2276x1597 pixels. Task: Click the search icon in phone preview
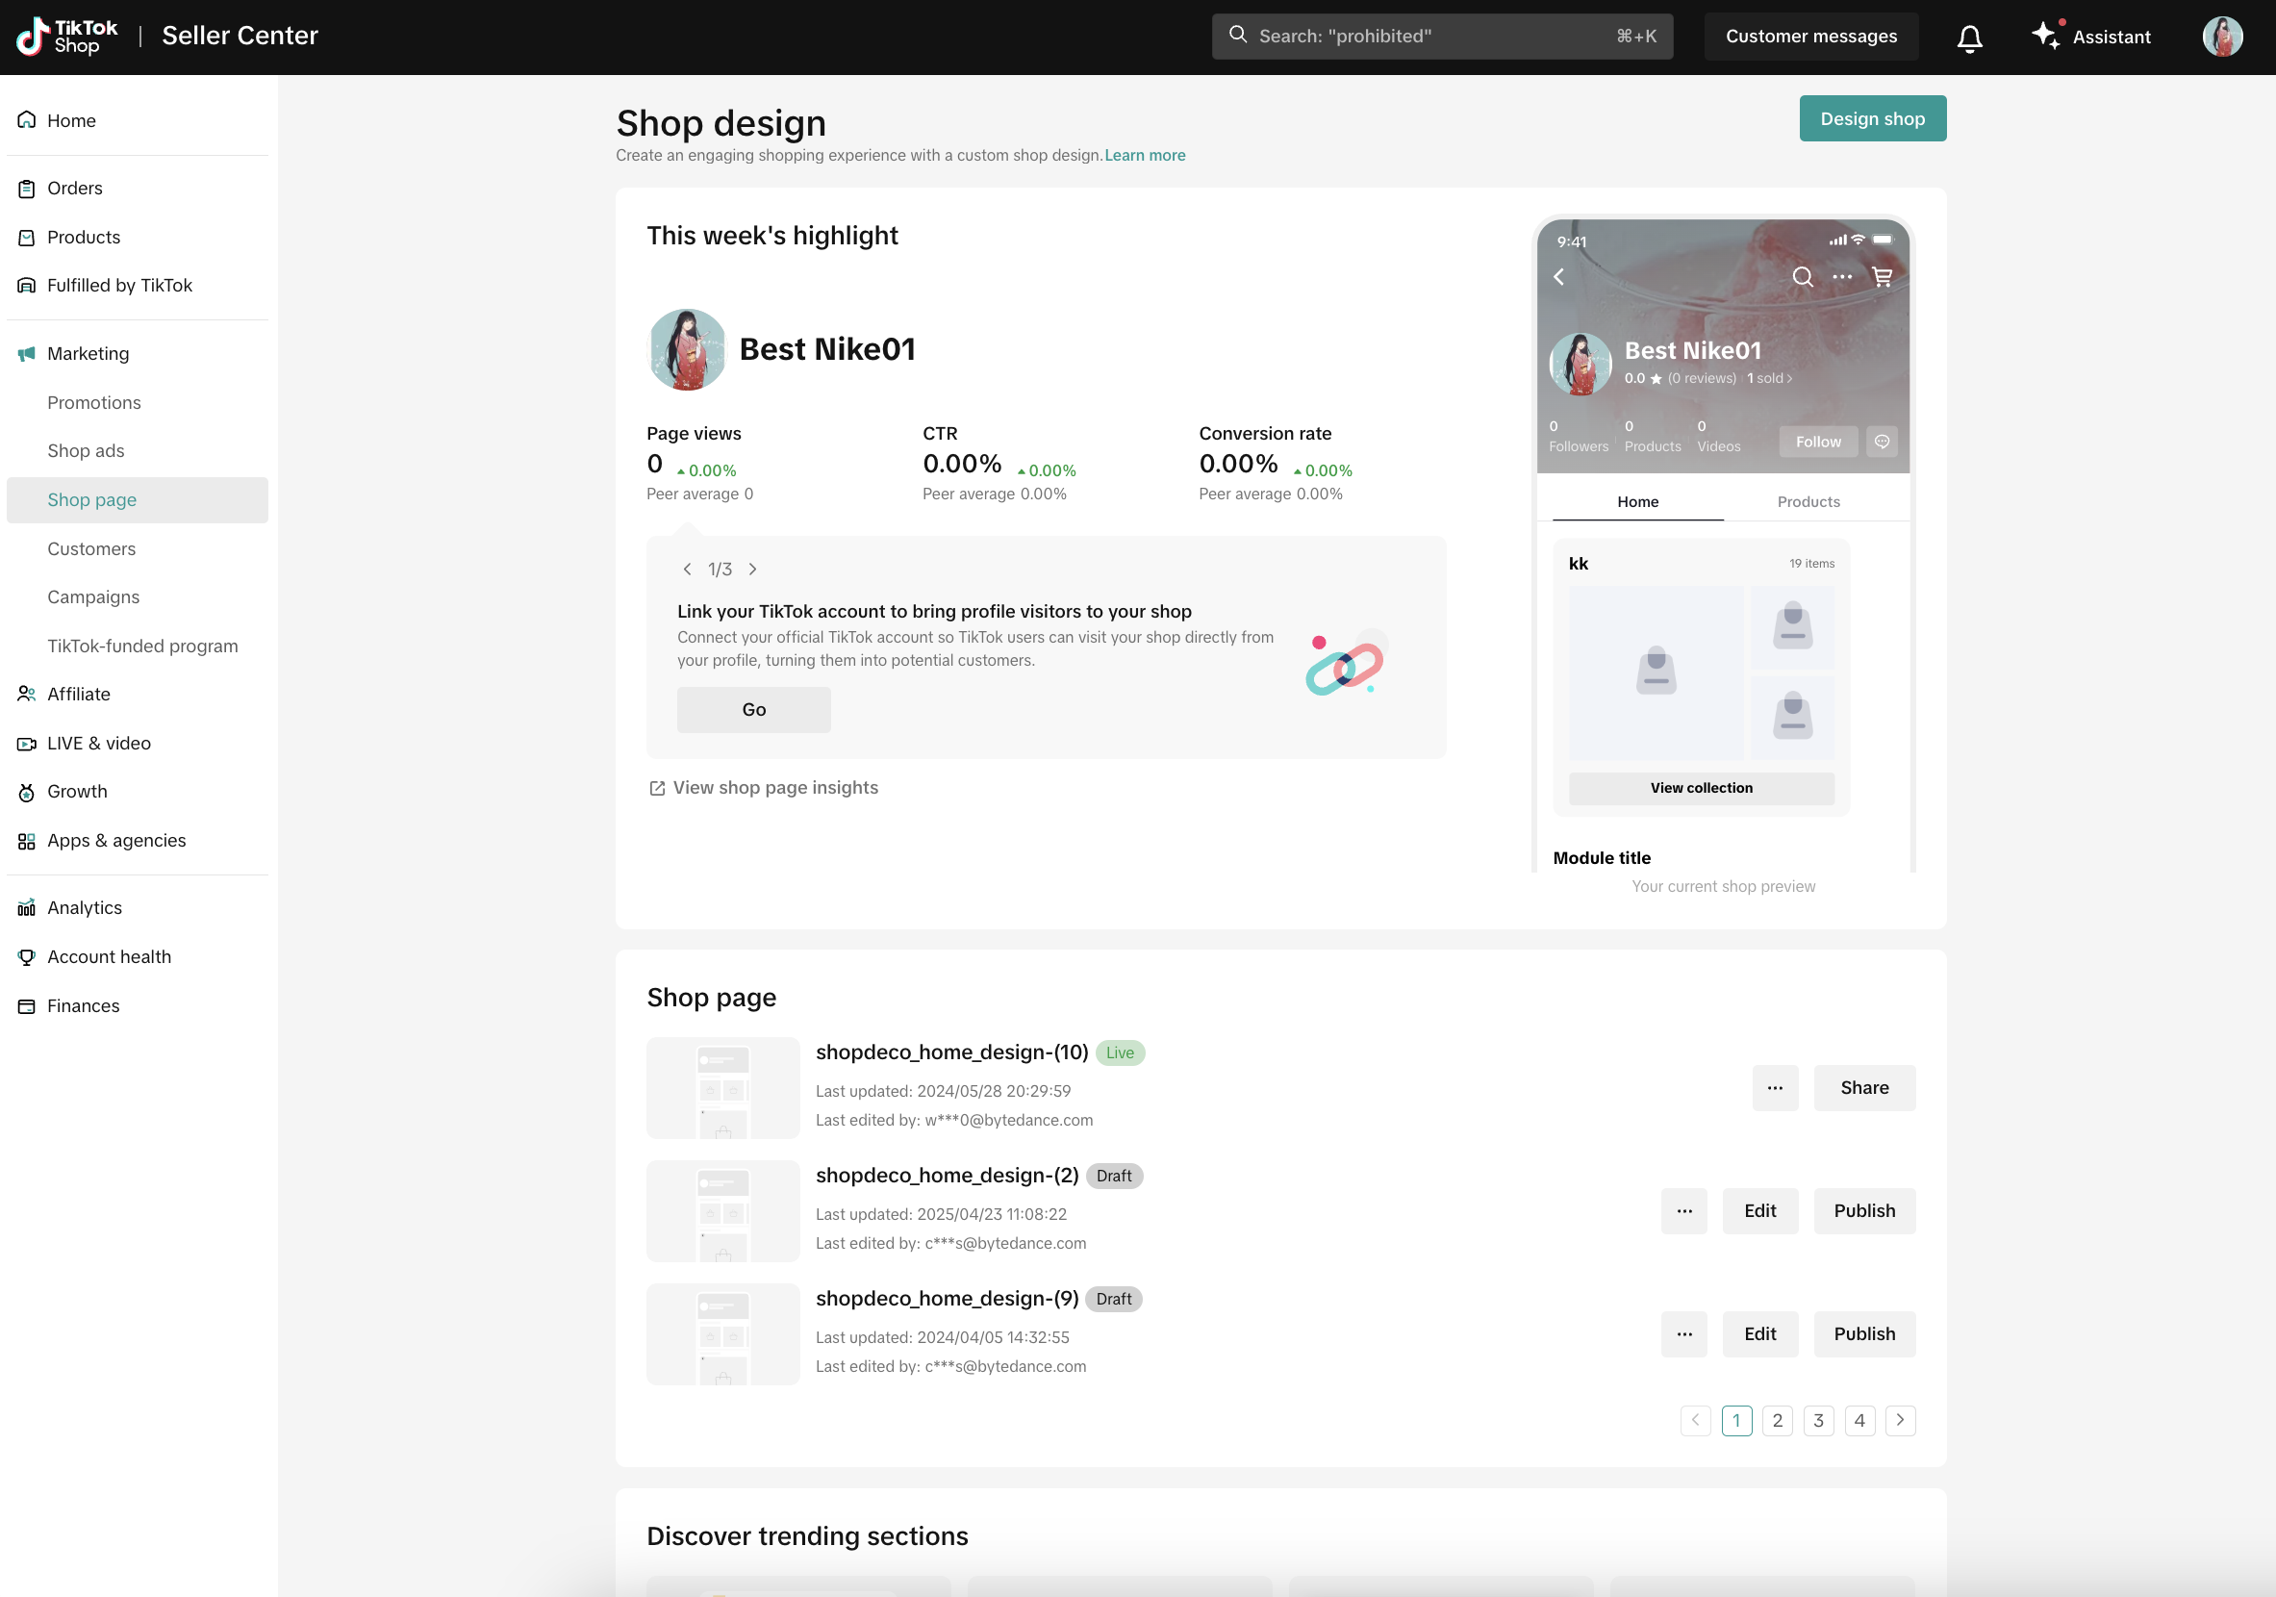click(1802, 278)
